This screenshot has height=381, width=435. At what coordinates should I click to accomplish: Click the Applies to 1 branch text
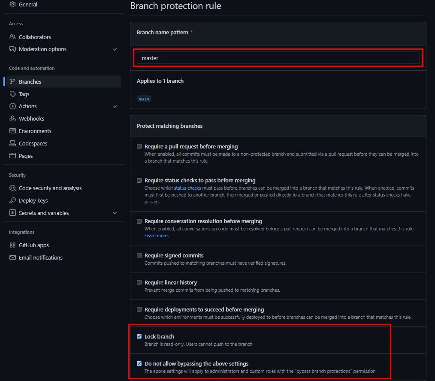tap(160, 81)
